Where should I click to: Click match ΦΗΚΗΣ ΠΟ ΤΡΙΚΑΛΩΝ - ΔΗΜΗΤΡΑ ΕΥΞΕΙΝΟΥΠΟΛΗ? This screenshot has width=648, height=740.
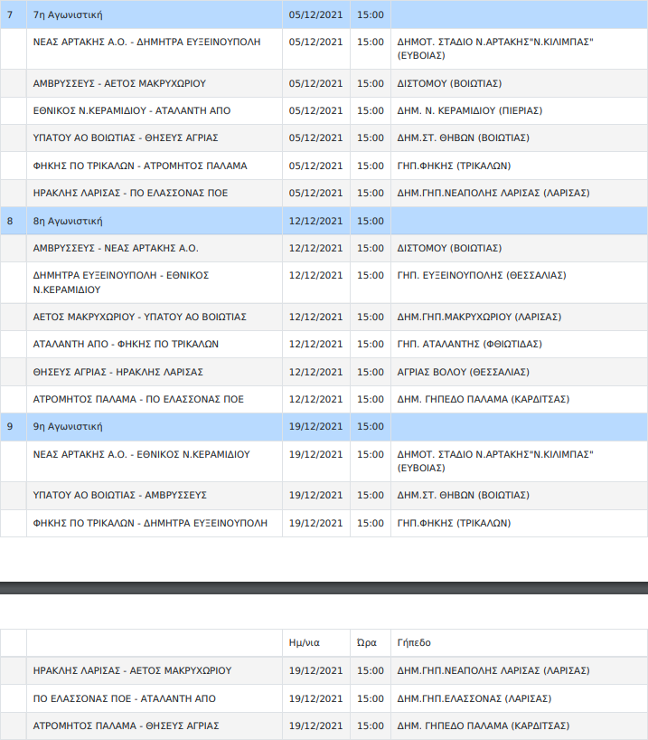pyautogui.click(x=150, y=523)
